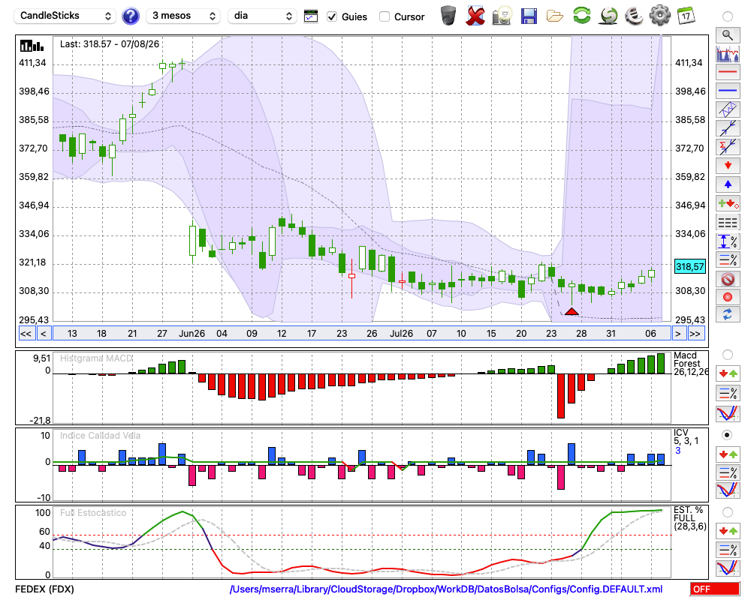The height and width of the screenshot is (600, 751).
Task: Click the date timeline scrollbar
Action: point(362,334)
